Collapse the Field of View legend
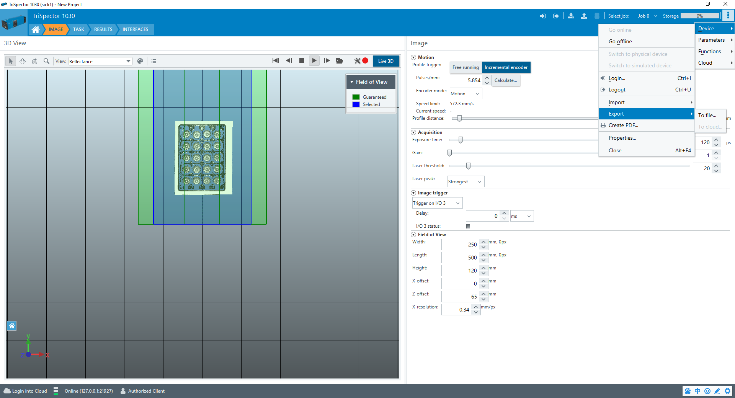This screenshot has height=398, width=735. (352, 82)
